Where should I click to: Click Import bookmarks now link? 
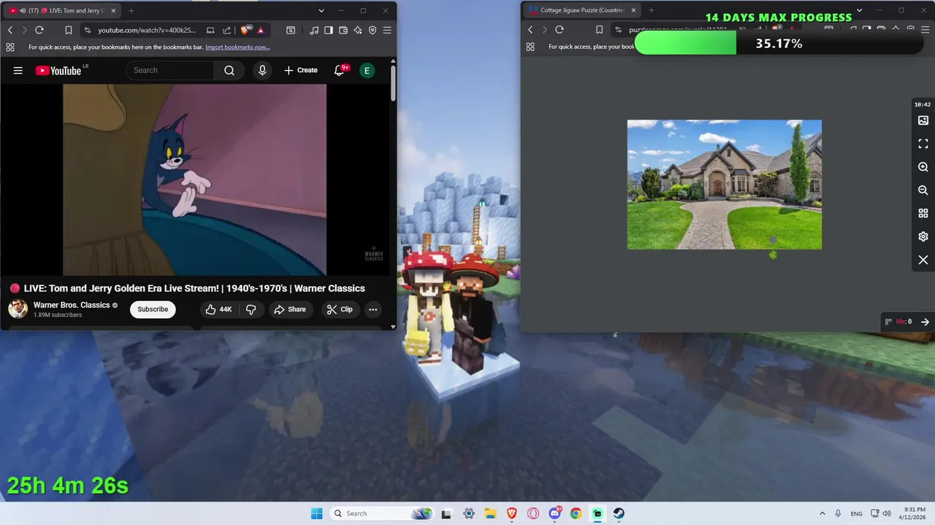pos(237,47)
